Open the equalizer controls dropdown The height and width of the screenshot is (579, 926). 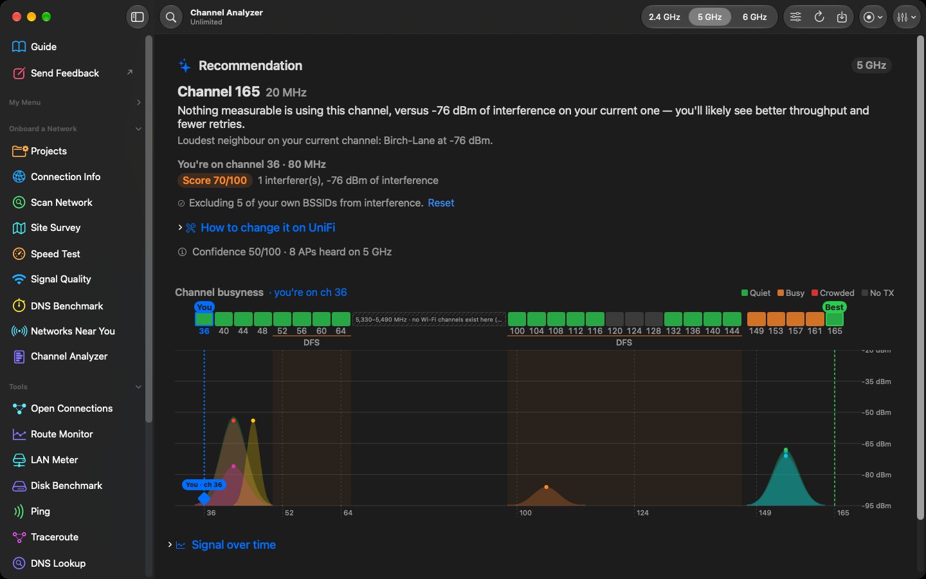[x=906, y=17]
